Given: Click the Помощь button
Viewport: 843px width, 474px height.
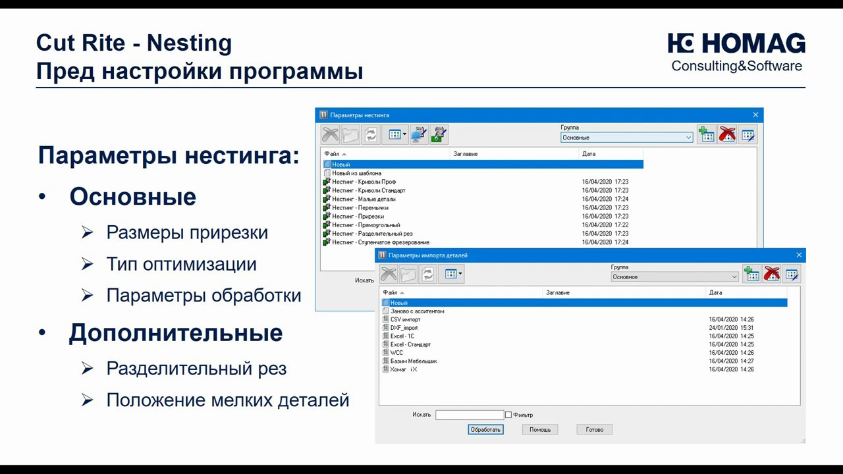Looking at the screenshot, I should 540,429.
